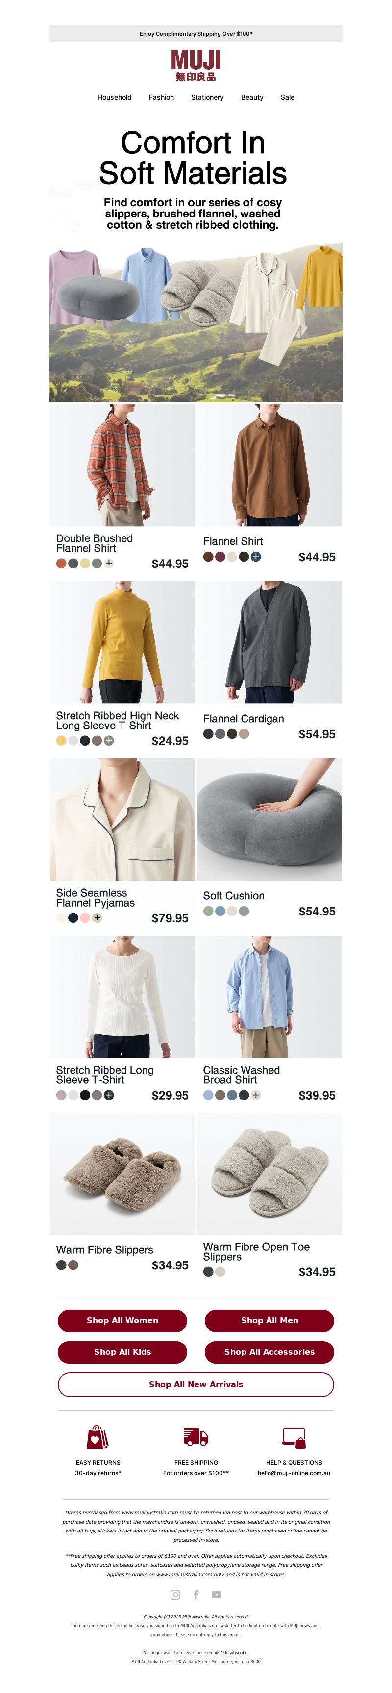Click Shop All Women button
392x1693 pixels.
[122, 1320]
